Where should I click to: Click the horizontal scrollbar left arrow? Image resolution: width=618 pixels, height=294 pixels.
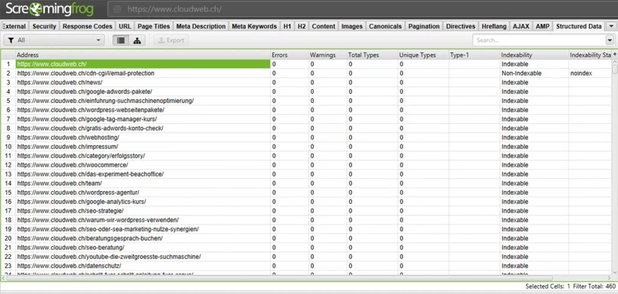click(x=4, y=278)
